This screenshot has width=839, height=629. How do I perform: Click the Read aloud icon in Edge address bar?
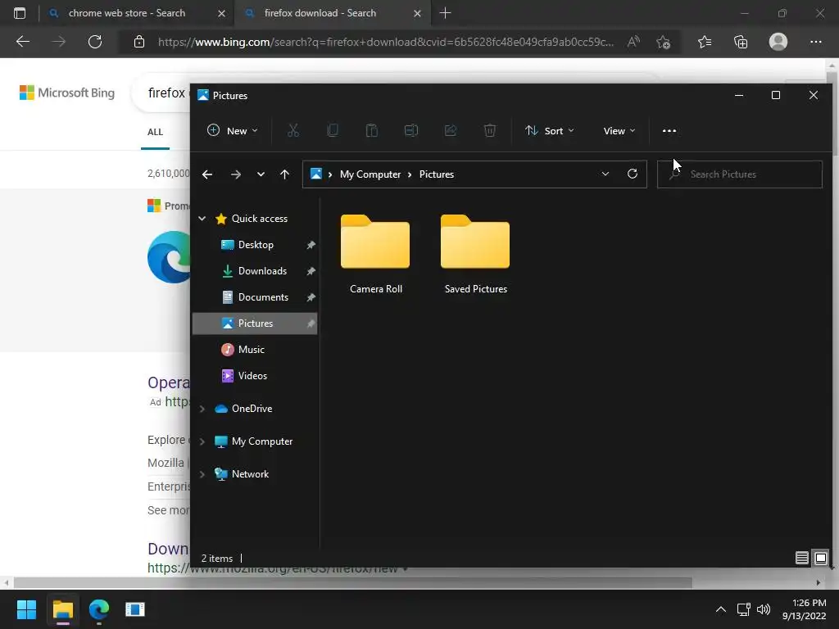click(633, 42)
